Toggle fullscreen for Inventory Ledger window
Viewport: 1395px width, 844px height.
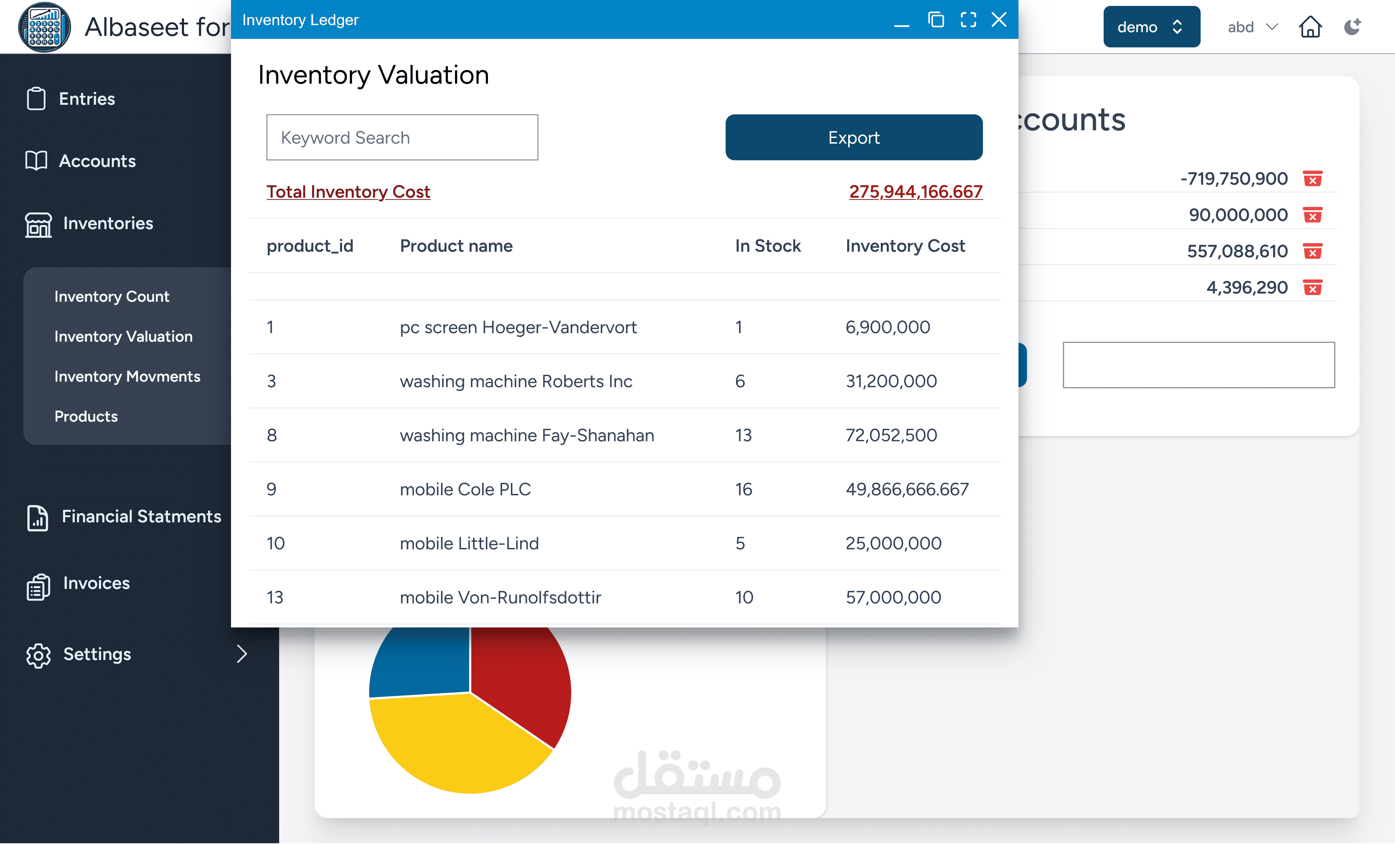tap(968, 20)
